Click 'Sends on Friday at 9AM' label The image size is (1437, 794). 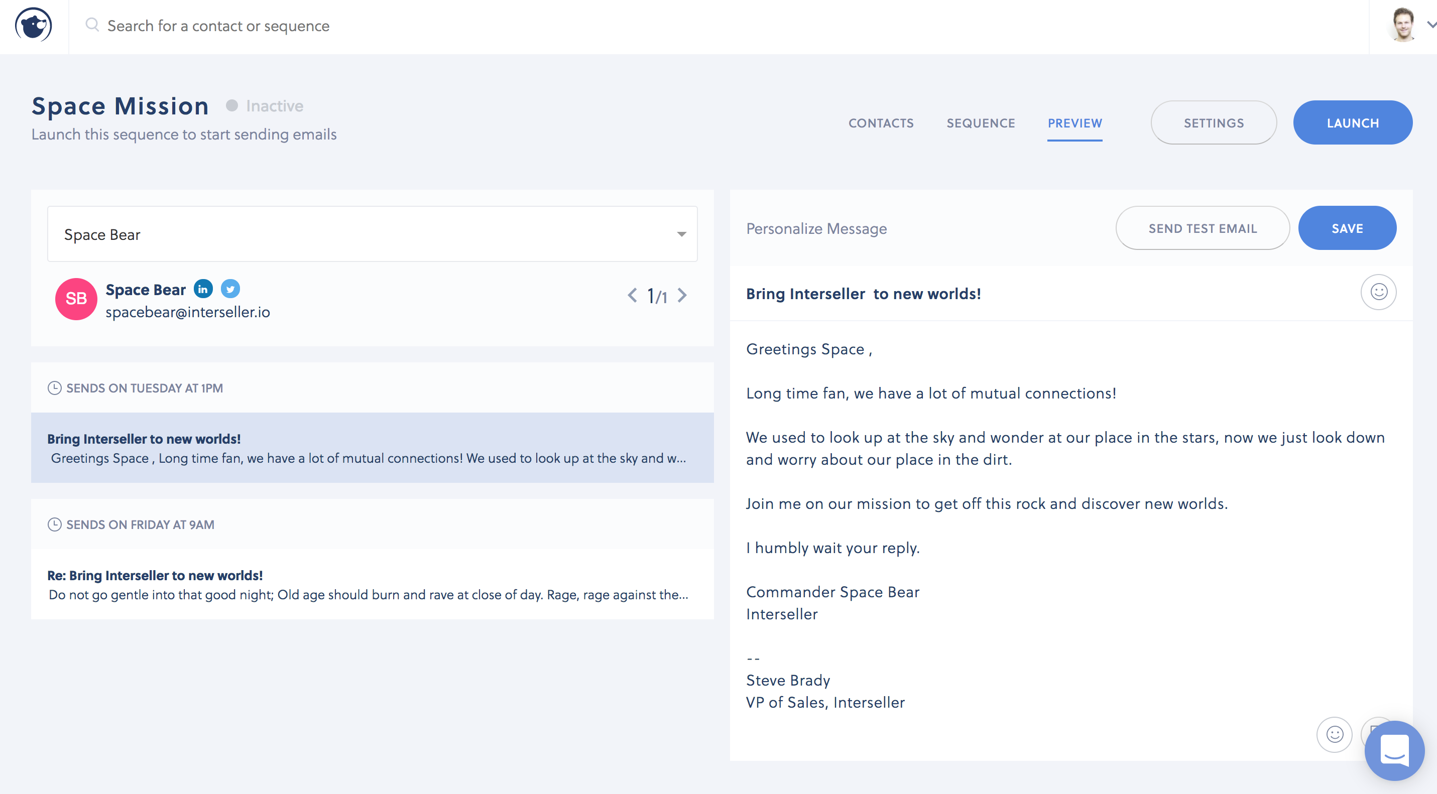[140, 524]
